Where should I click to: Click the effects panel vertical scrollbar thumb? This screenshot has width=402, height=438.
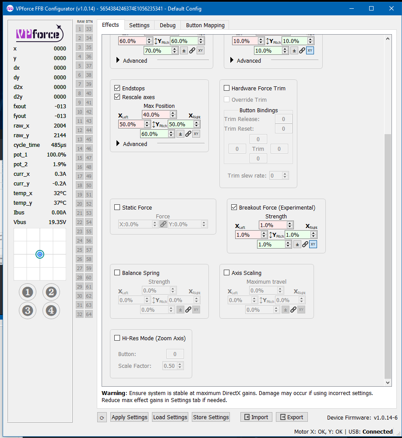tap(388, 256)
